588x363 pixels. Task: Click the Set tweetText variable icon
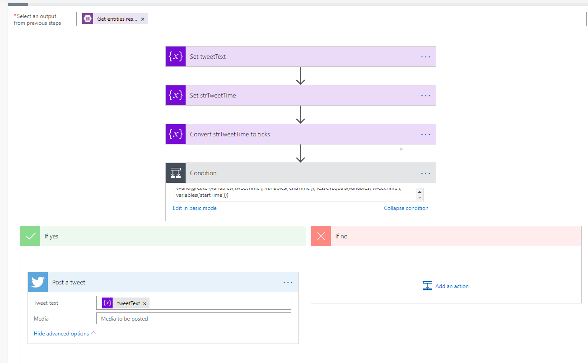176,56
